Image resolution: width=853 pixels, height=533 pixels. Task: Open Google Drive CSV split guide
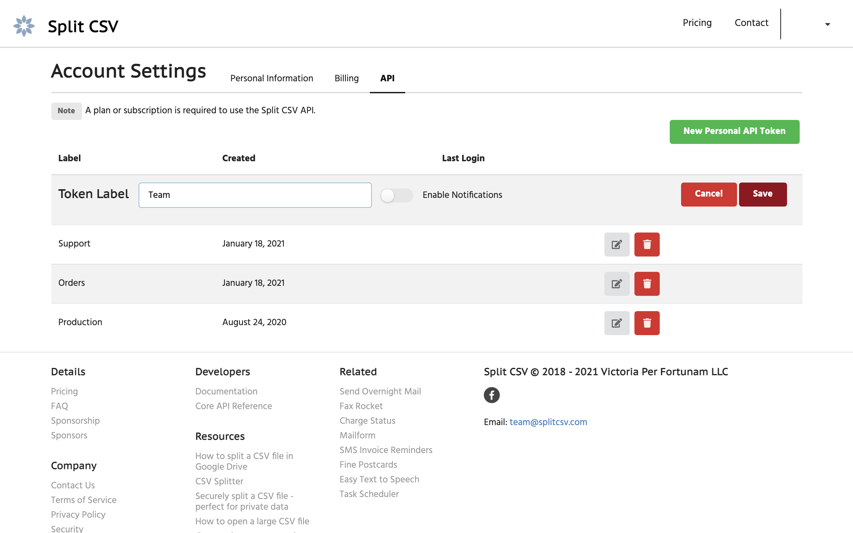244,461
